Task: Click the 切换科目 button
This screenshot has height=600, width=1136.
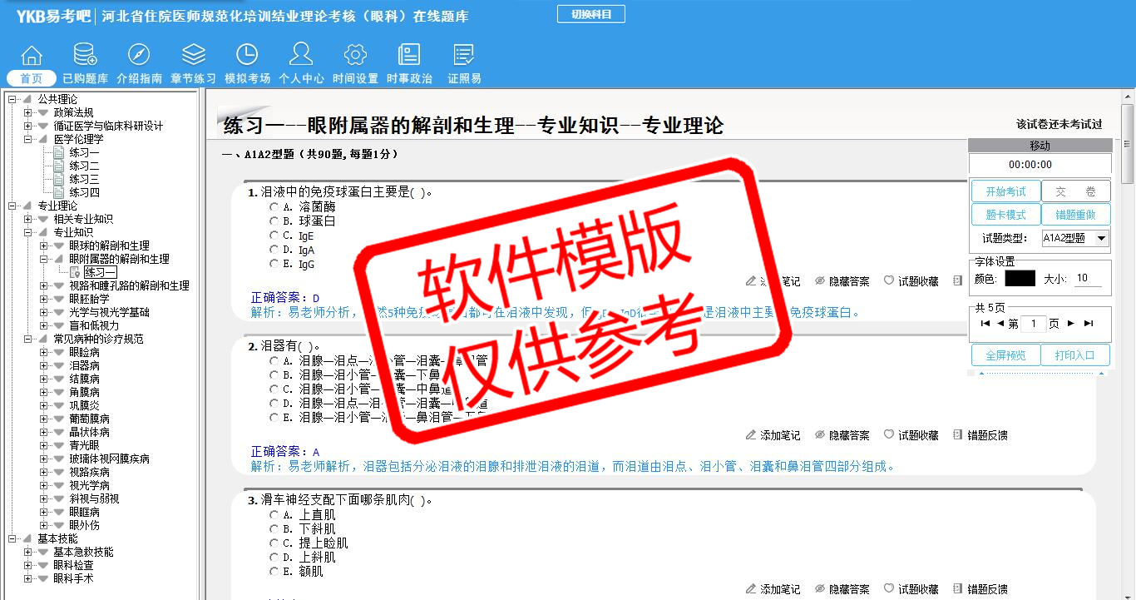Action: pos(590,14)
